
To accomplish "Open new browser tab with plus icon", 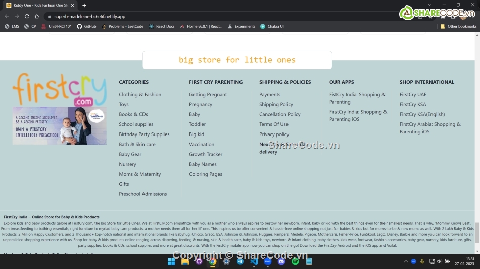I will (x=84, y=5).
